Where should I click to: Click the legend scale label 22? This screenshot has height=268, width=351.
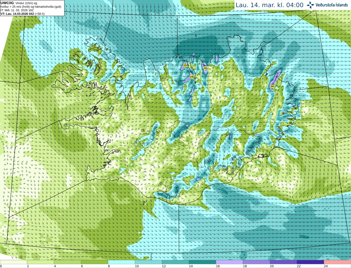[x=299, y=266]
